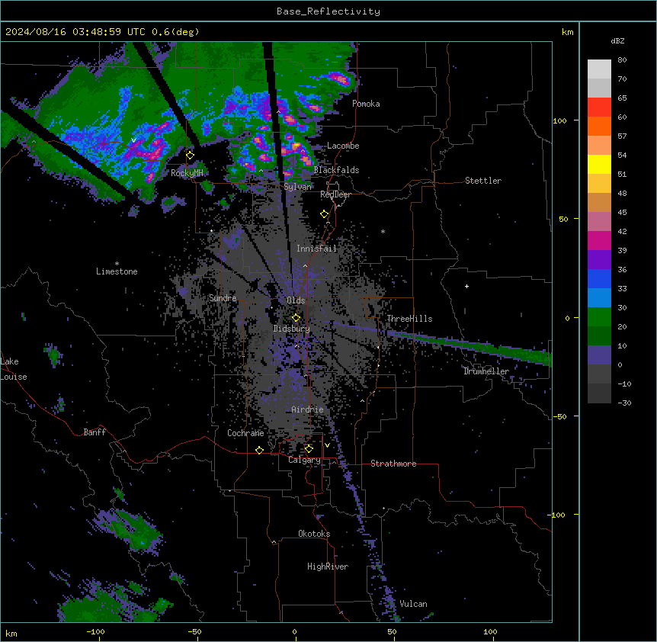Select the light gray 70-80 dBZ legend swatch
This screenshot has width=657, height=642.
[x=599, y=69]
